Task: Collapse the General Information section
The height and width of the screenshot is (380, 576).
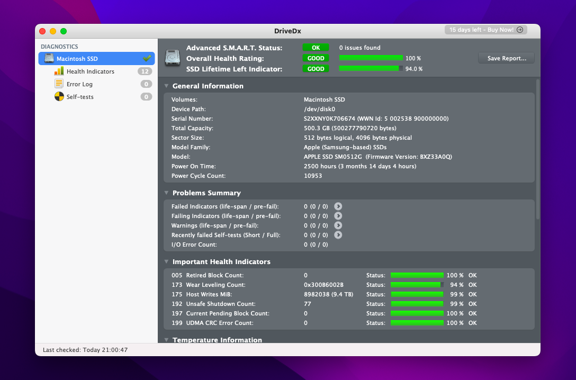Action: 166,86
